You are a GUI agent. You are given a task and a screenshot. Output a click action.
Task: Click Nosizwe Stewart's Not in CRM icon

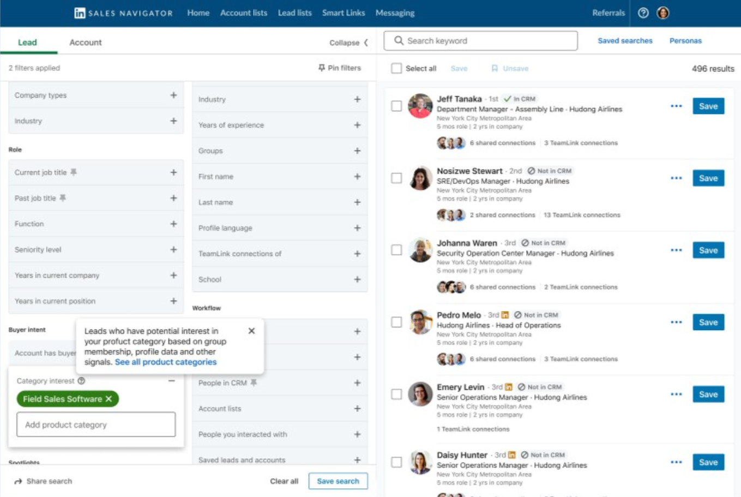point(531,171)
